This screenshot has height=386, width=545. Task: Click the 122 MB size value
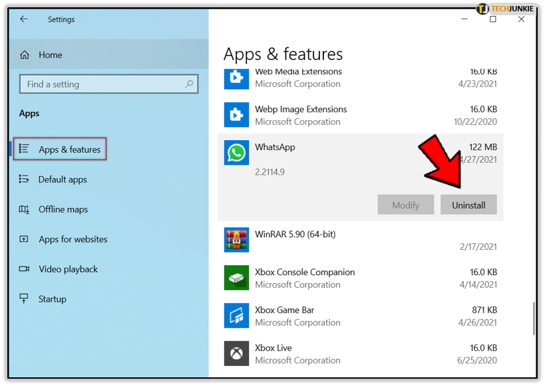[483, 147]
